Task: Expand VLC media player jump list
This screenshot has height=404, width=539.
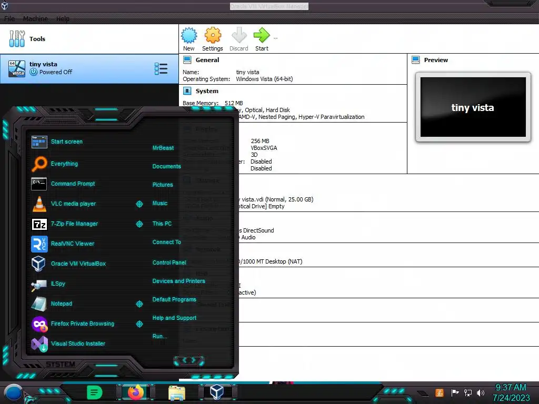Action: point(139,204)
